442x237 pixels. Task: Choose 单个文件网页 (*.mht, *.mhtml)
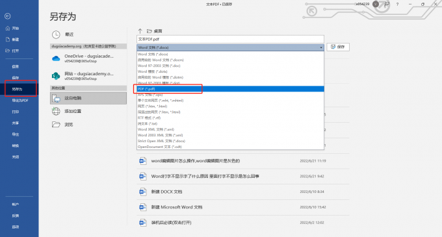[230, 101]
